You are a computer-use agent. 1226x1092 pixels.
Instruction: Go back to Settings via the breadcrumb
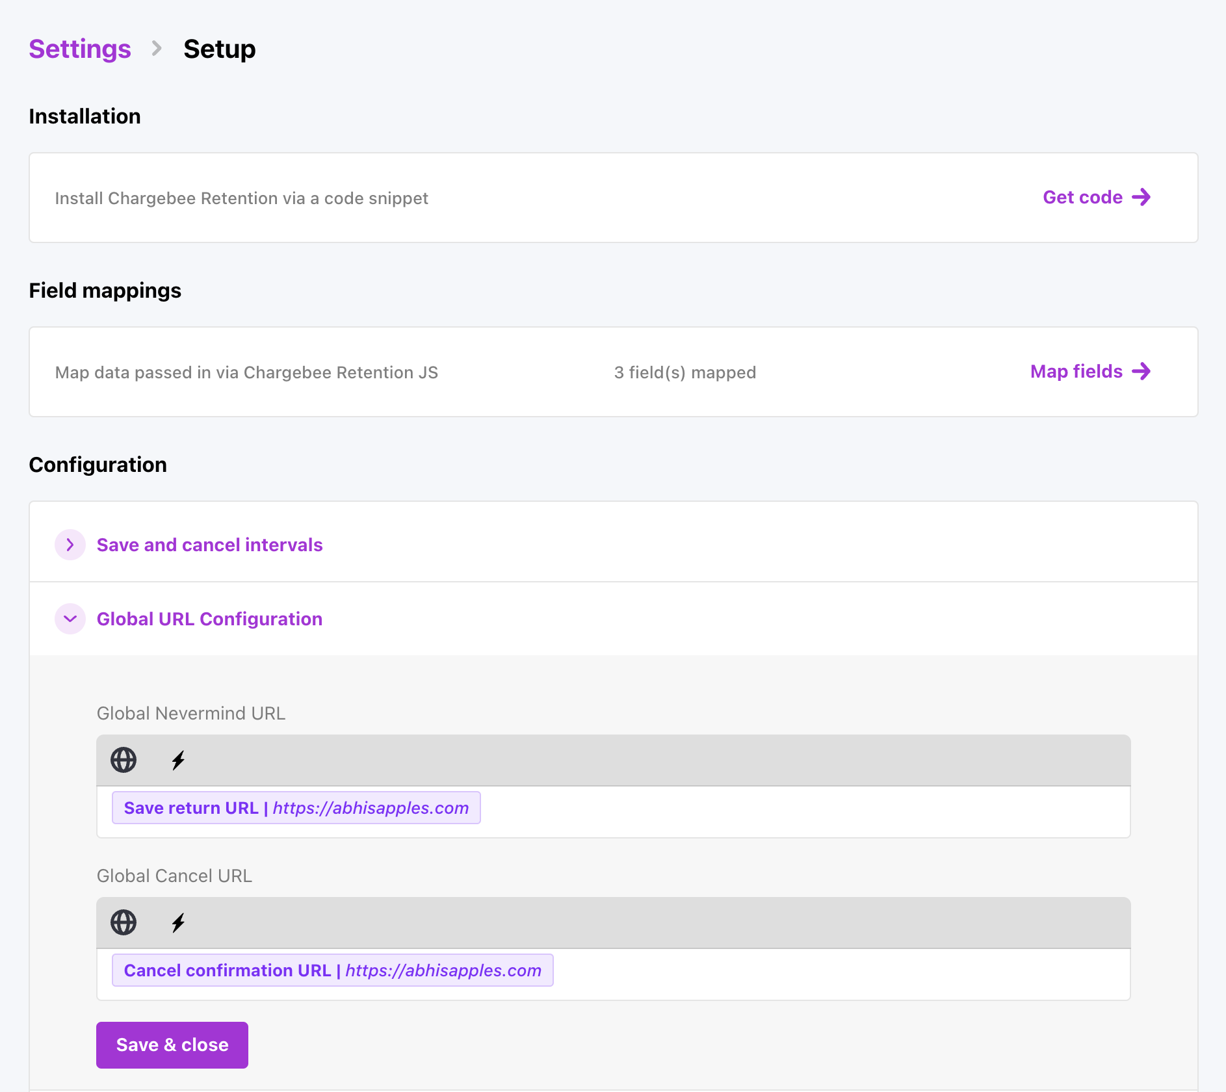(80, 49)
